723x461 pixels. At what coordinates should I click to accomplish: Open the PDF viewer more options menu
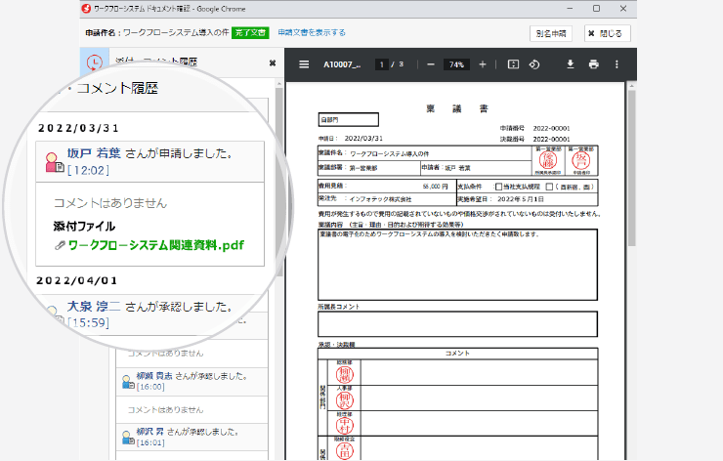click(617, 64)
